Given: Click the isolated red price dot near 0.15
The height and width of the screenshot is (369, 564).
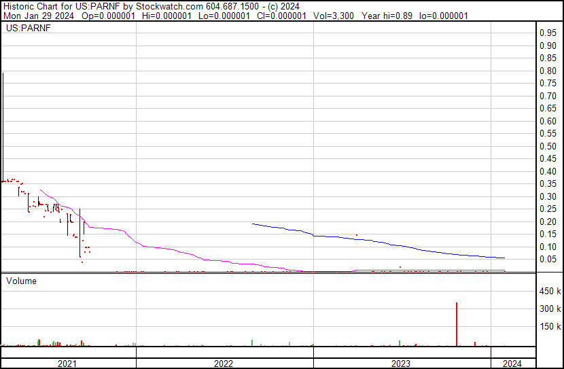Looking at the screenshot, I should 356,235.
